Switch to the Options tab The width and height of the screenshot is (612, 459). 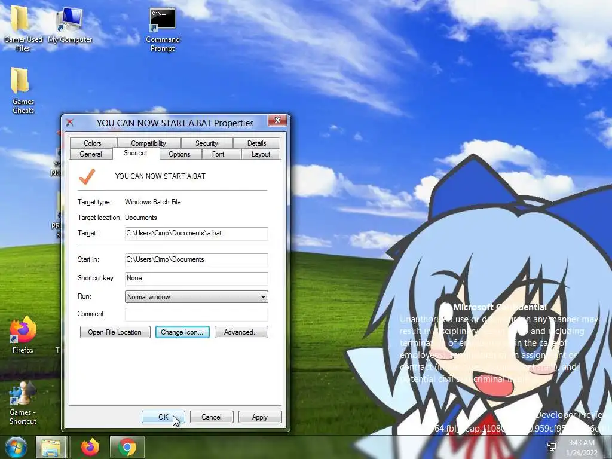pyautogui.click(x=179, y=154)
